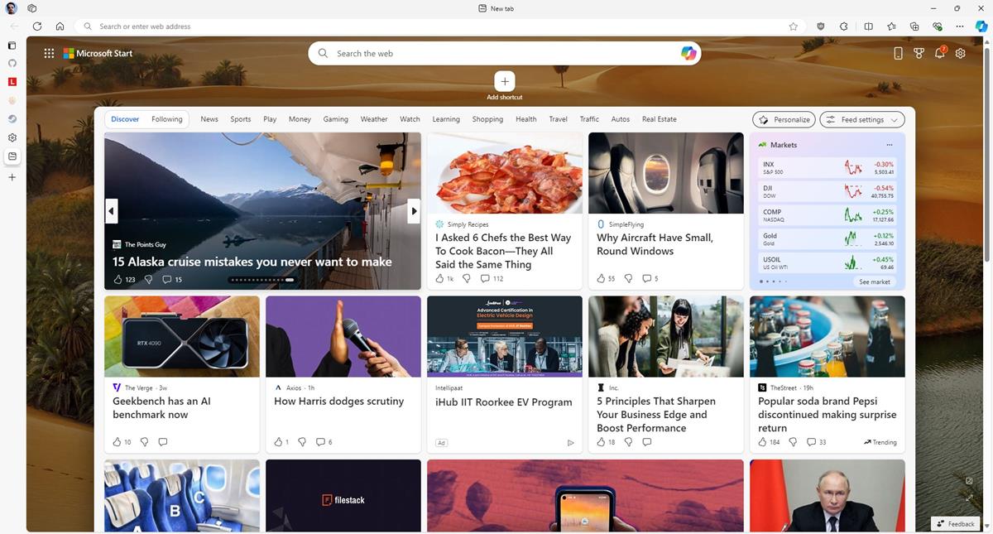Open the Markets widget options menu
Image resolution: width=993 pixels, height=534 pixels.
point(890,145)
